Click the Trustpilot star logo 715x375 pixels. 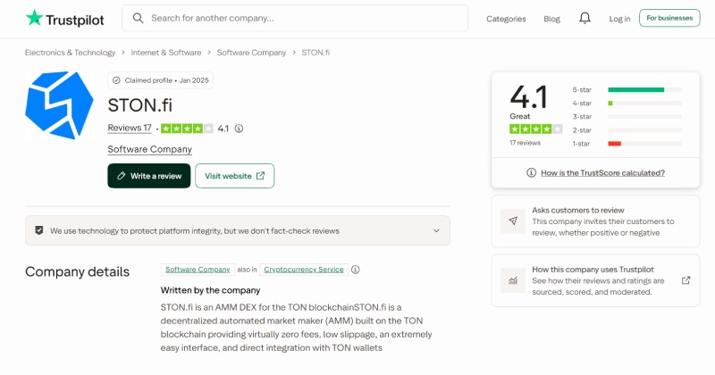click(x=34, y=18)
